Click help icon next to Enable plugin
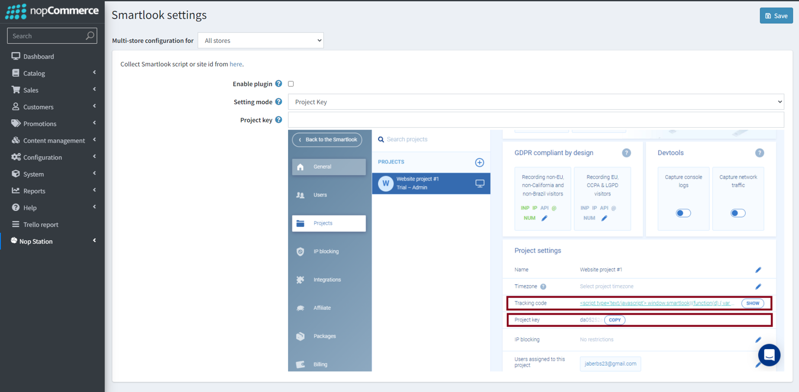 (279, 84)
